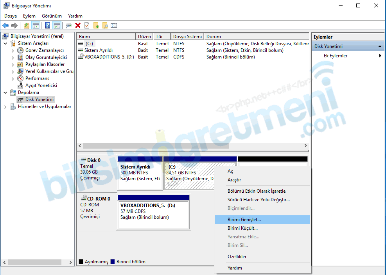
Task: Toggle the console tree show/hide icon
Action: click(36, 26)
